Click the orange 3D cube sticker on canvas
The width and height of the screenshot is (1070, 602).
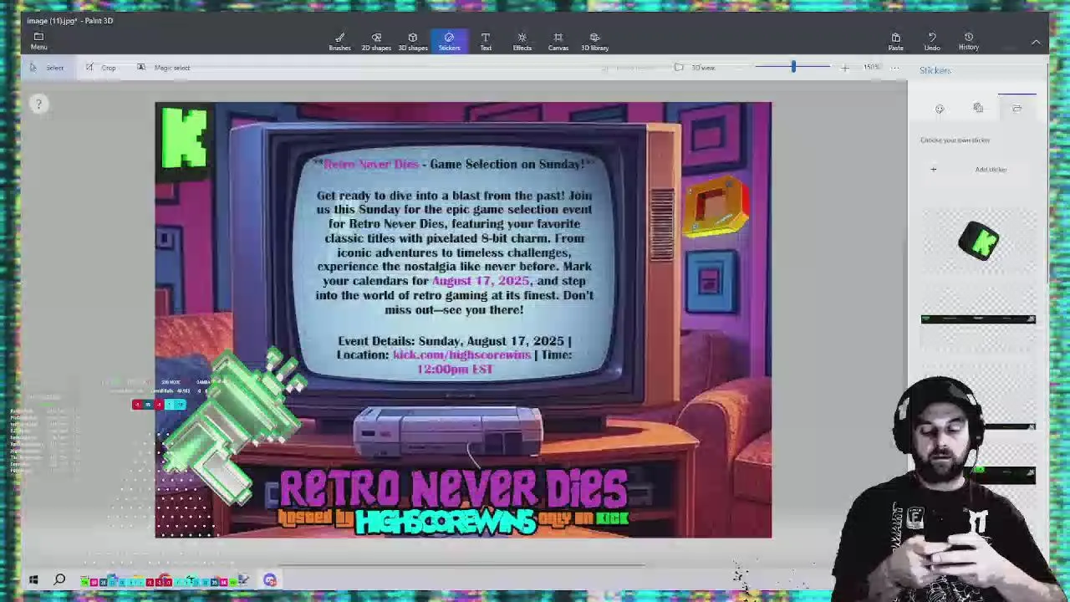click(x=717, y=207)
